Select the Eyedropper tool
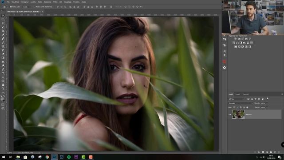Image resolution: width=284 pixels, height=160 pixels. click(x=3, y=35)
